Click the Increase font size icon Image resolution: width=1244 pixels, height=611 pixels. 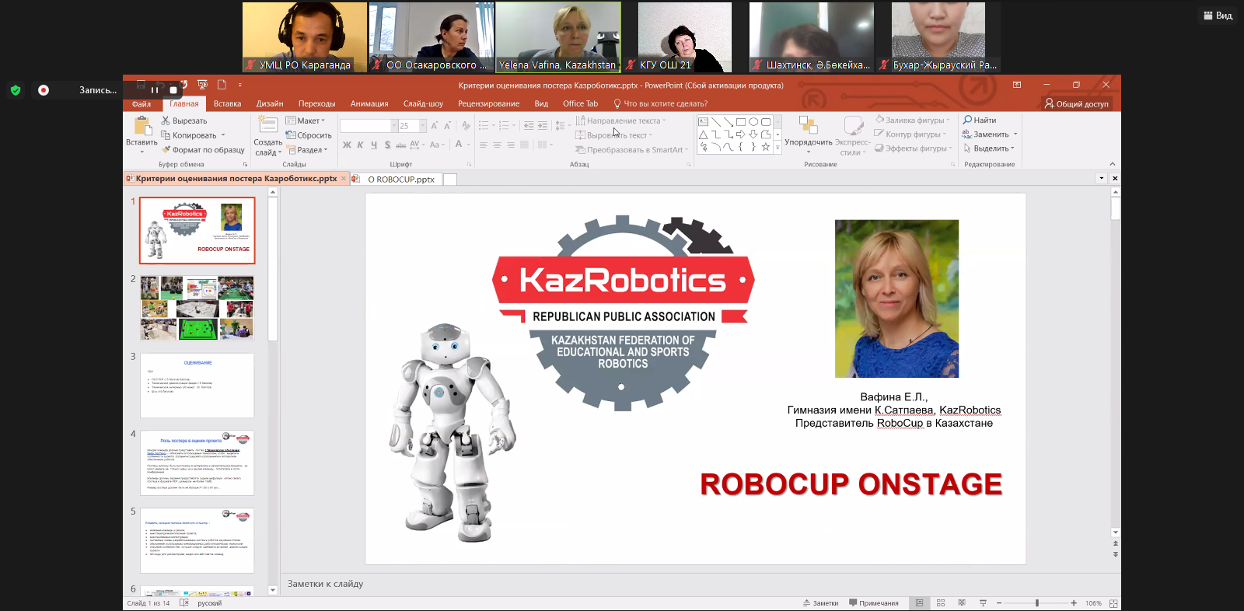point(435,125)
